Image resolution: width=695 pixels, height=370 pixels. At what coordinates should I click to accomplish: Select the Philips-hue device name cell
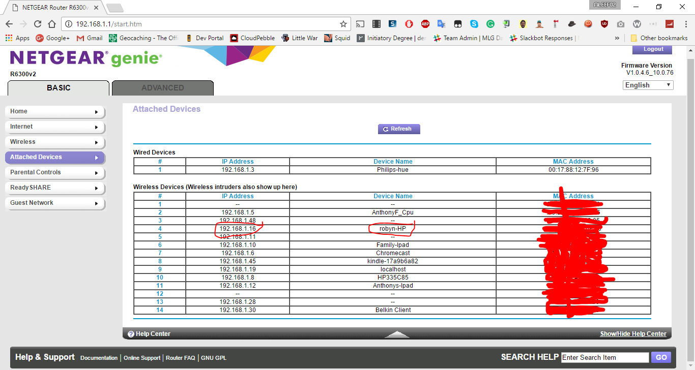tap(393, 170)
